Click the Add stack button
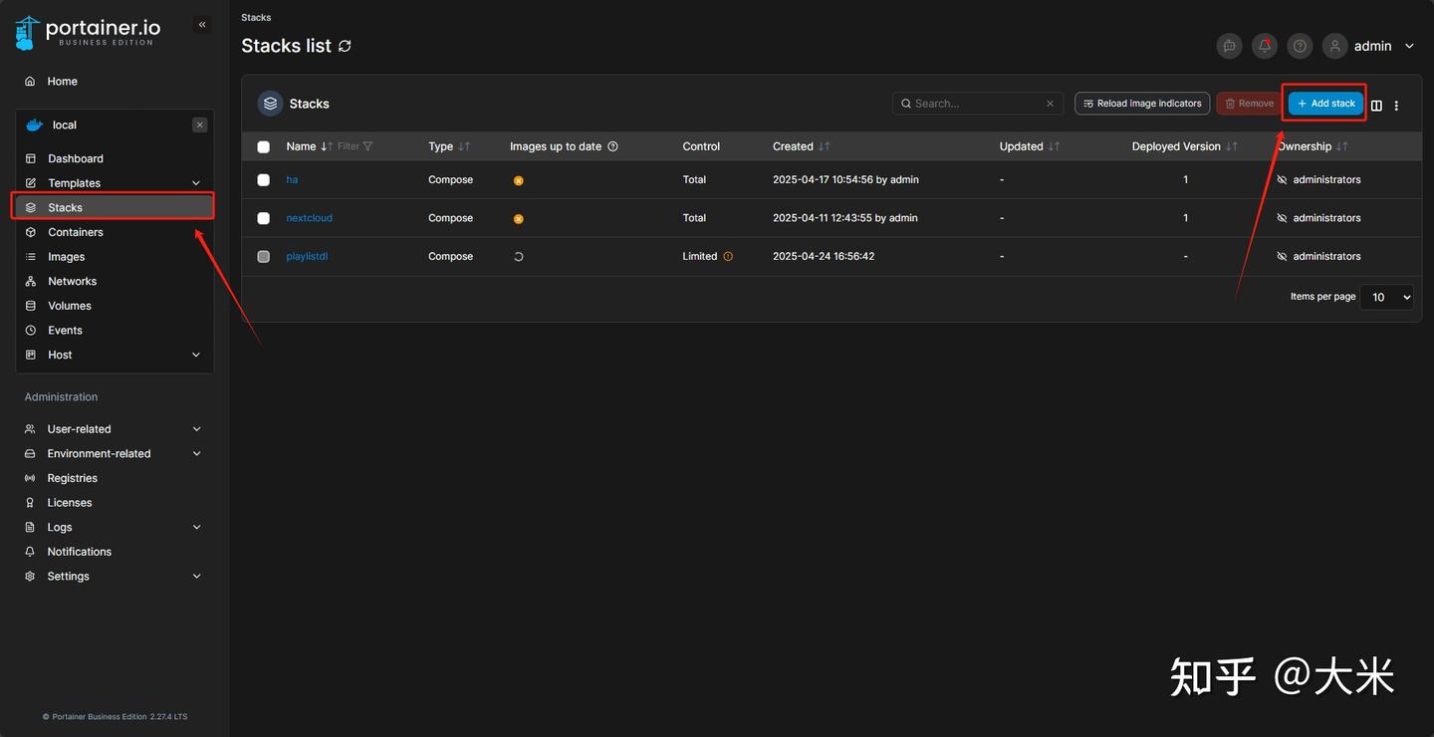Image resolution: width=1434 pixels, height=737 pixels. tap(1326, 104)
